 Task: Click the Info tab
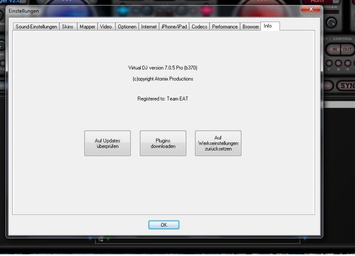point(270,26)
